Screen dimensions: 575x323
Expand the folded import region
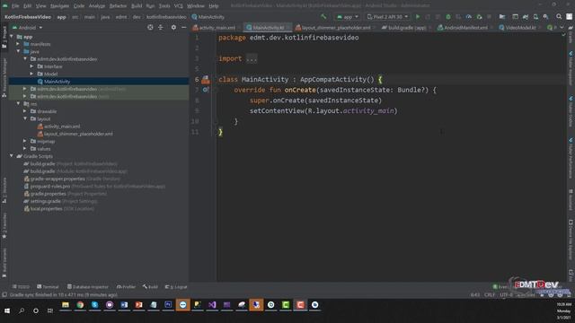[x=252, y=58]
